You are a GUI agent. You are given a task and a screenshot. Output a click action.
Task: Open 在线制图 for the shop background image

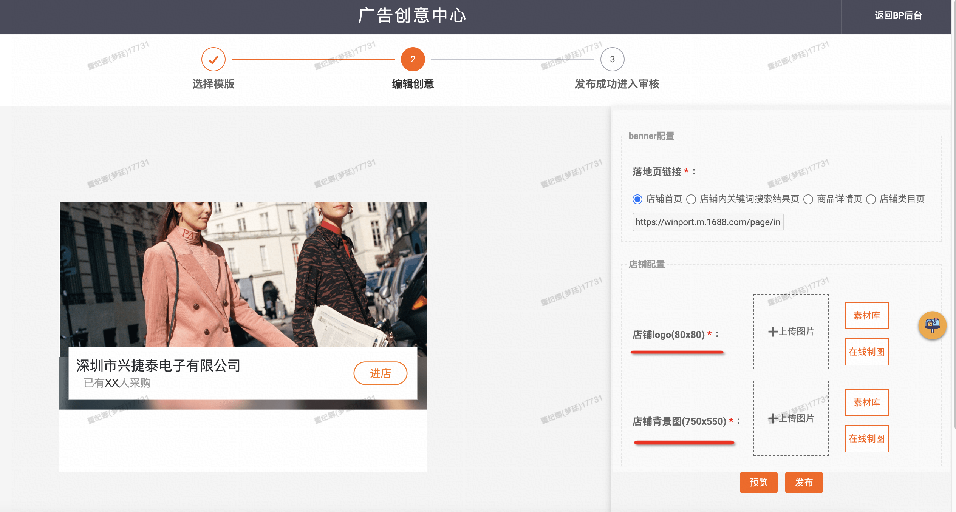pos(866,439)
